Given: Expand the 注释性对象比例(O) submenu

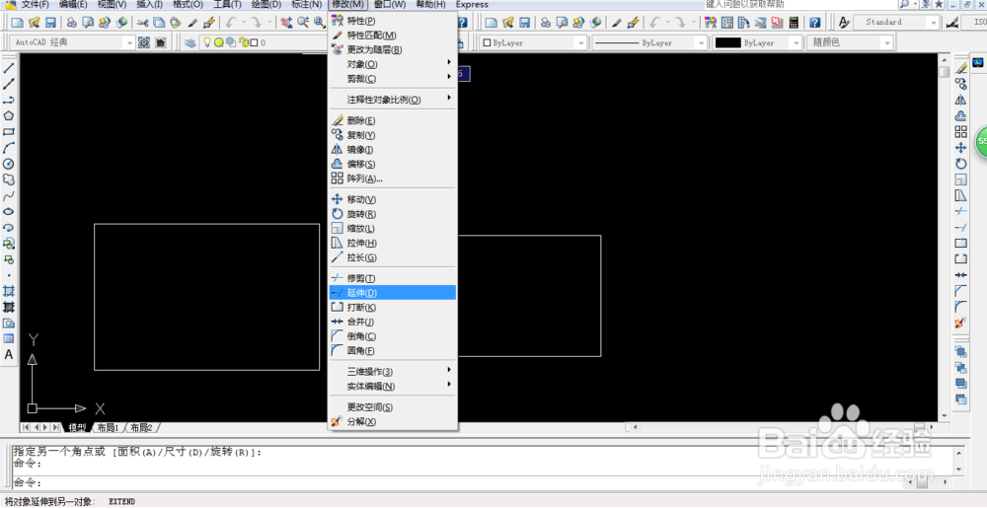Looking at the screenshot, I should 393,100.
